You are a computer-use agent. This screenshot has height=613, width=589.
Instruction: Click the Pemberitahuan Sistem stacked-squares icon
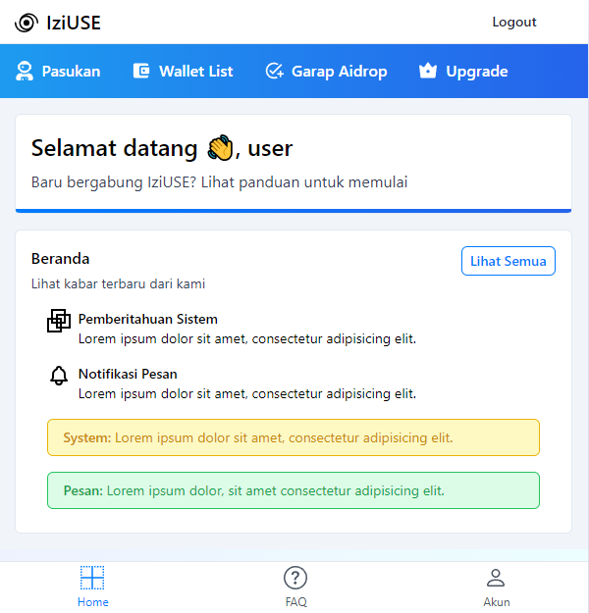[x=59, y=321]
